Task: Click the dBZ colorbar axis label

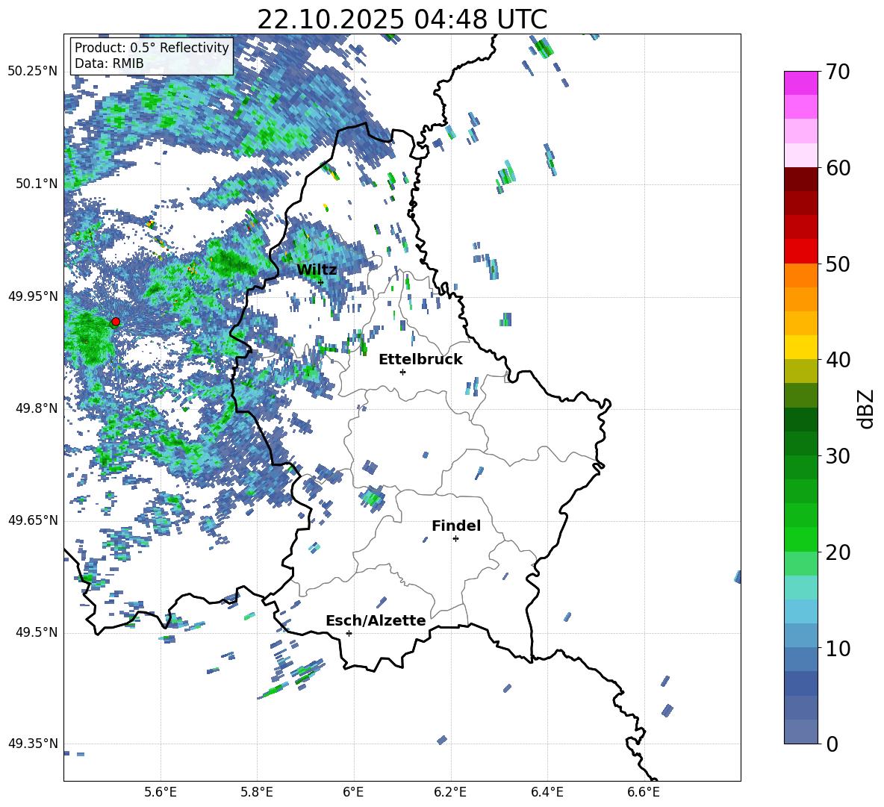Action: point(867,408)
